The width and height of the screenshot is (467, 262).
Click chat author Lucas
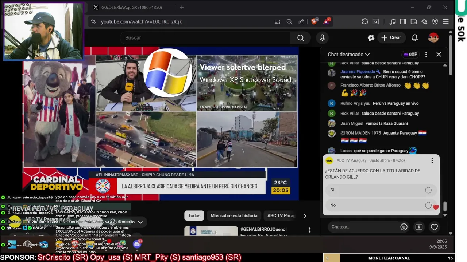point(346,151)
